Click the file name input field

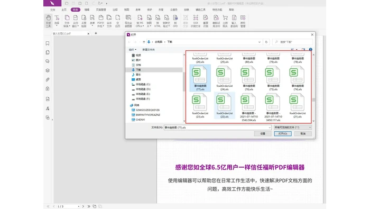coord(218,128)
